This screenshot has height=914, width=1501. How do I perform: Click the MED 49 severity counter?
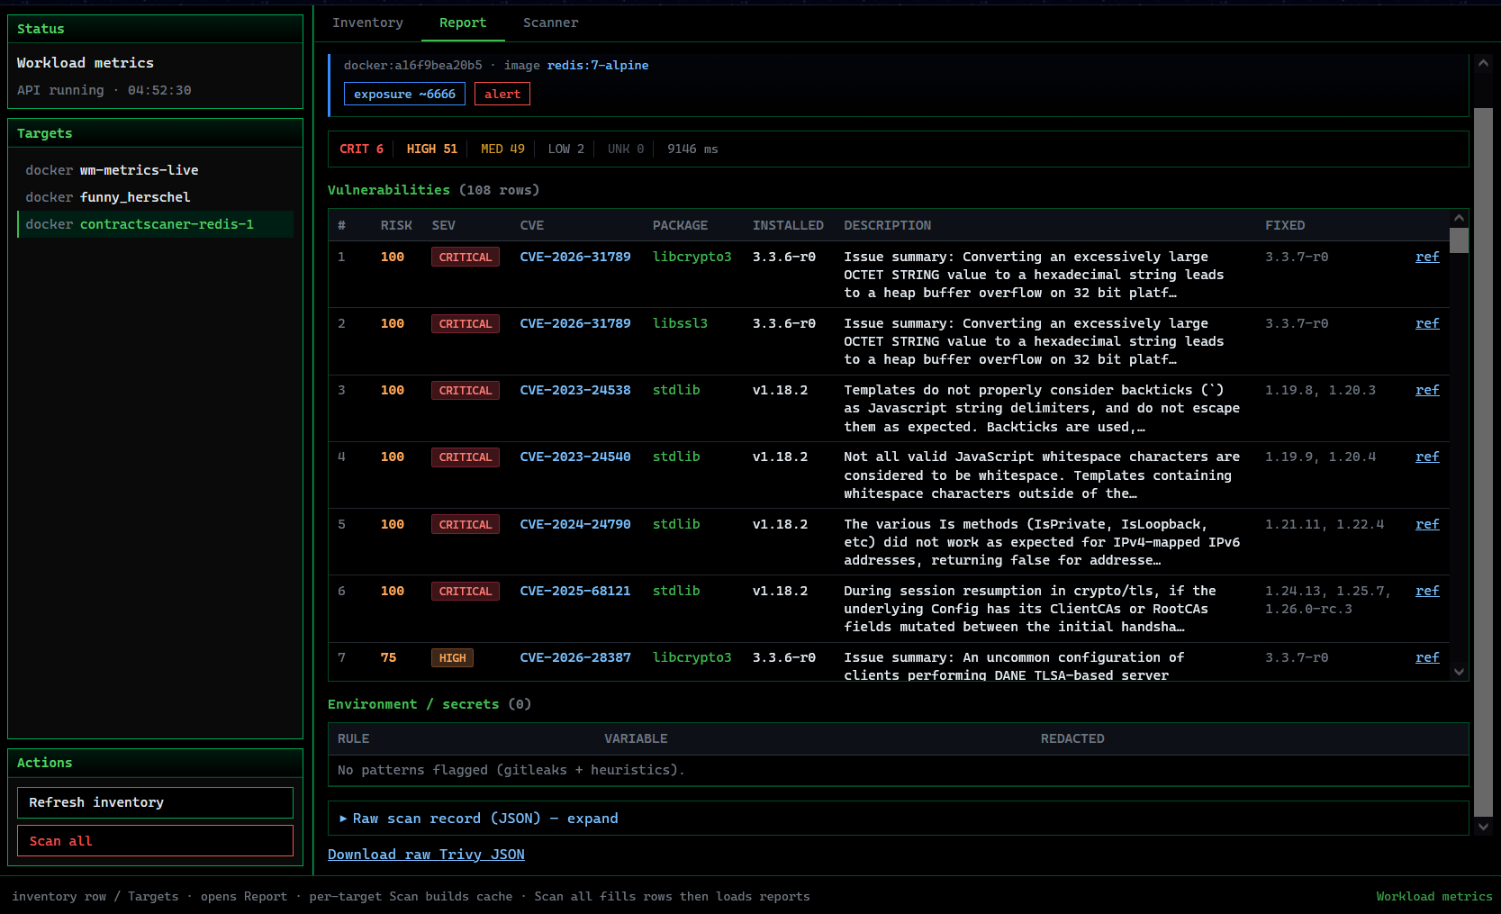[502, 149]
